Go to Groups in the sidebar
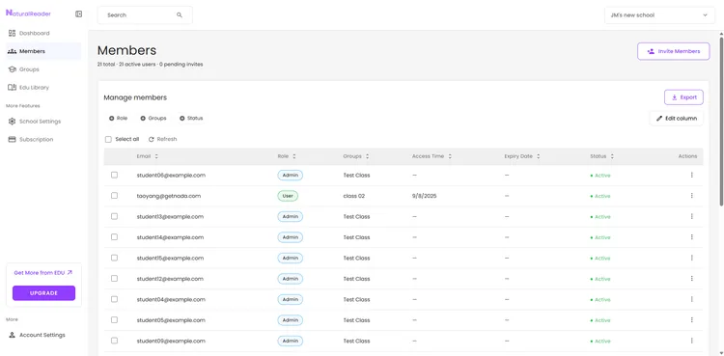The height and width of the screenshot is (356, 724). pyautogui.click(x=43, y=69)
